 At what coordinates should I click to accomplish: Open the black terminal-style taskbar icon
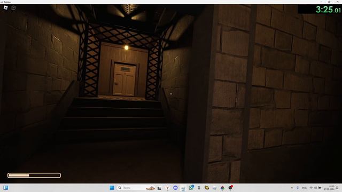(159, 188)
